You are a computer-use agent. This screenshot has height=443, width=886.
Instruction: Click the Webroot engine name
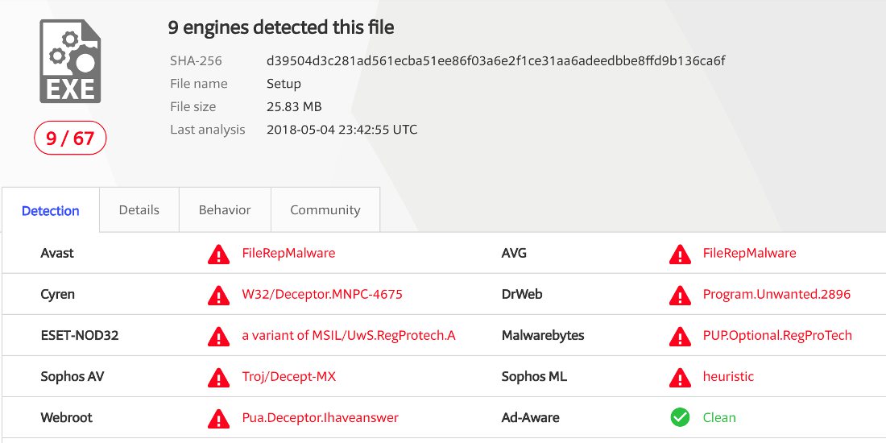click(x=66, y=417)
